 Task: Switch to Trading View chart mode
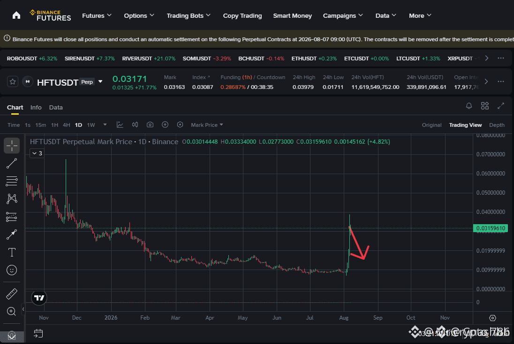coord(465,125)
